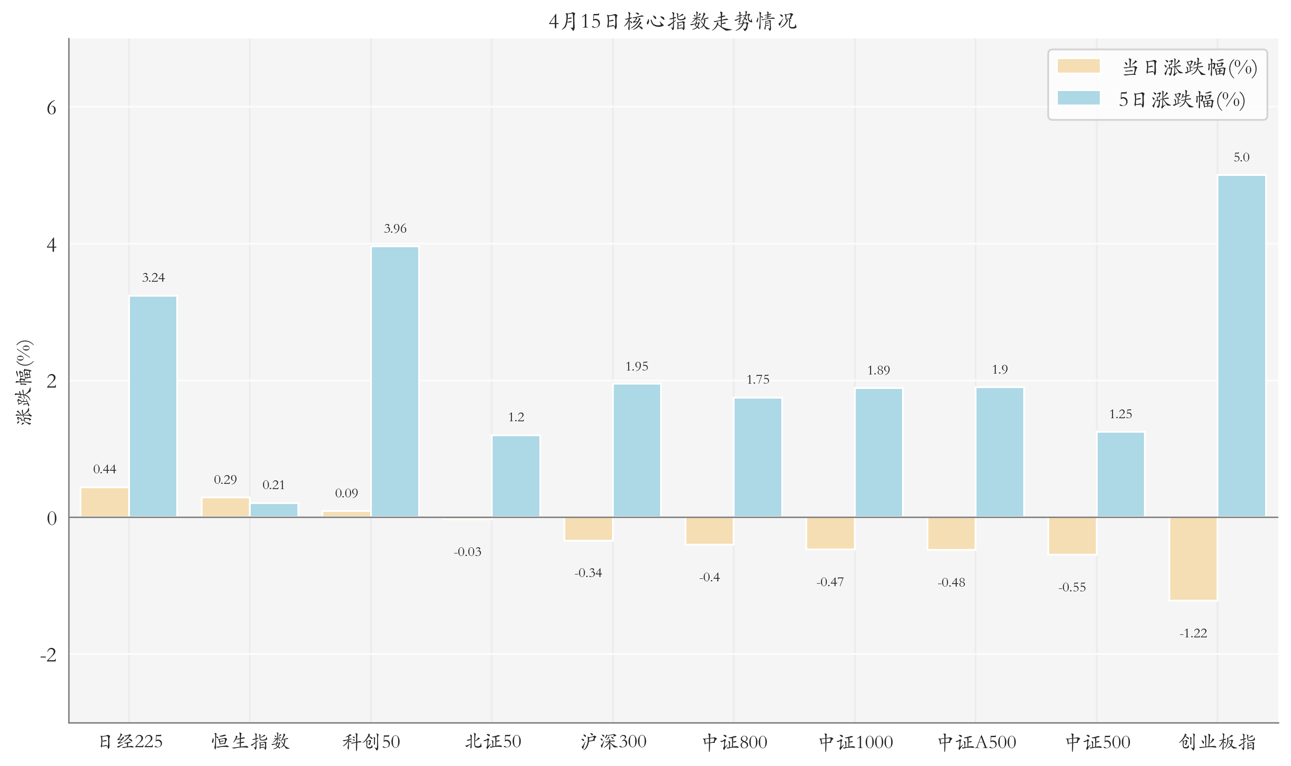Click the blue 5日涨跌幅 legend swatch

(x=1078, y=98)
